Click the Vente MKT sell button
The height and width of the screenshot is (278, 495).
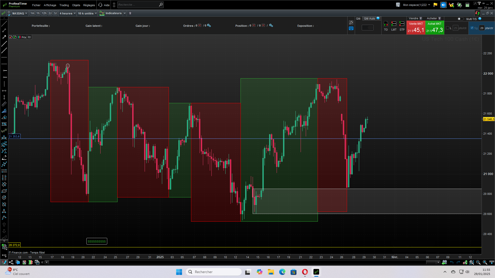pos(416,28)
